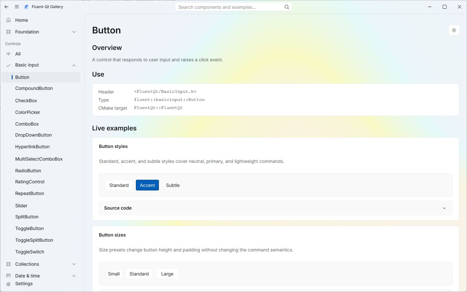Screen dimensions: 467x292
Task: Expand the Source code panel
Action: point(275,208)
